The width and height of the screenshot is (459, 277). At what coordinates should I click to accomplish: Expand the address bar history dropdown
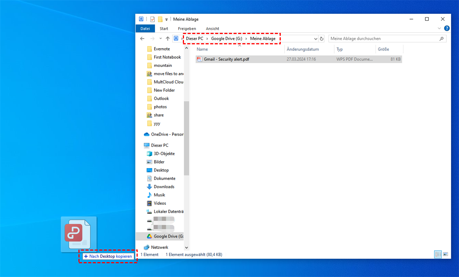click(316, 39)
